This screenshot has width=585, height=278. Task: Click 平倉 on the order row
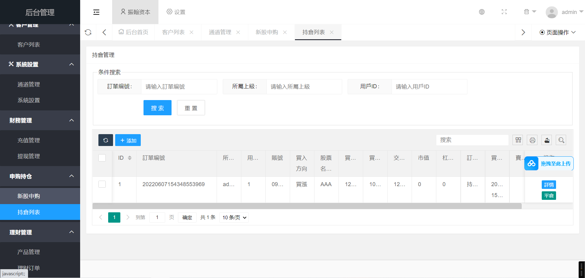point(549,196)
